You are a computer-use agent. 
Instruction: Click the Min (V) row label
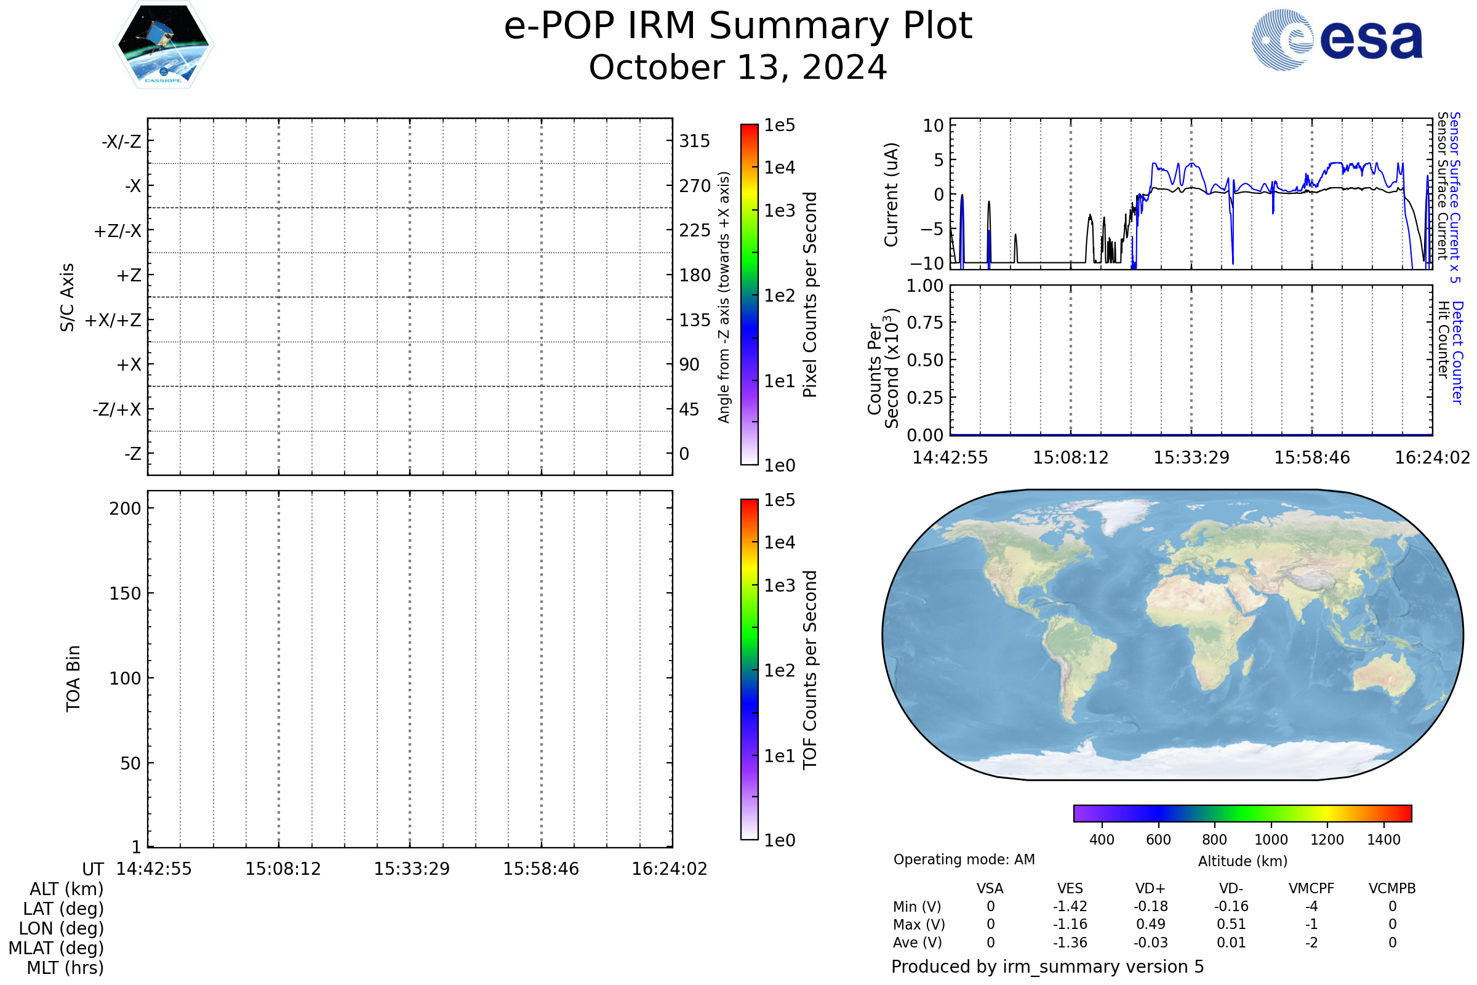917,906
